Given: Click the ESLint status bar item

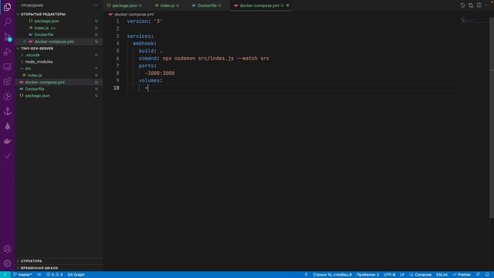Looking at the screenshot, I should tap(442, 275).
